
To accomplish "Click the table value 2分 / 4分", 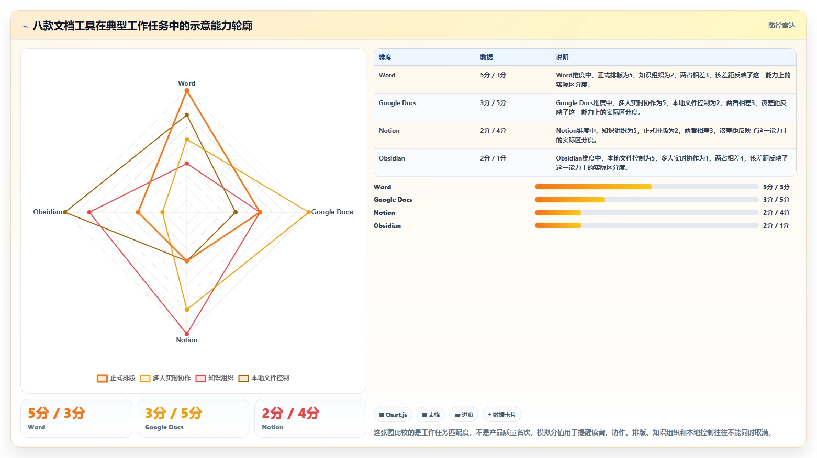I will pyautogui.click(x=493, y=131).
